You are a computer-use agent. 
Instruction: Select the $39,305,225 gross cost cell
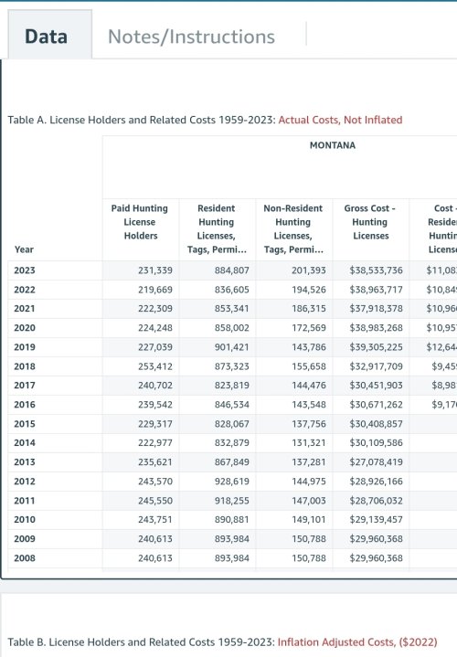click(376, 347)
